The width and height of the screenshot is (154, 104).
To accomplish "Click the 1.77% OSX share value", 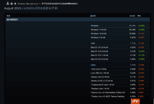I will coord(133,43).
